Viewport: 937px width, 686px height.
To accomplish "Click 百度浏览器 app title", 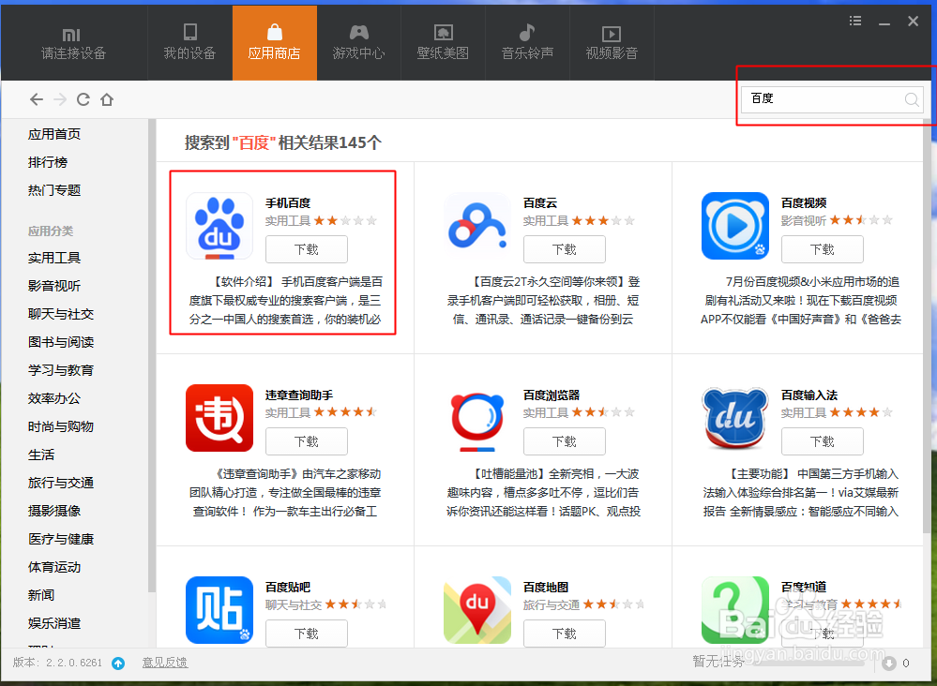I will pyautogui.click(x=552, y=395).
